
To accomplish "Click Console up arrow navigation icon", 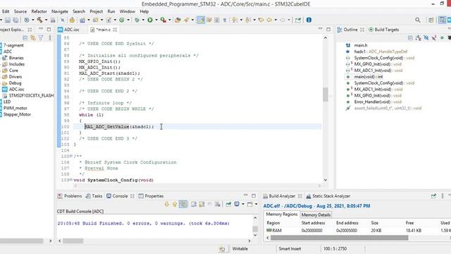I will point(175,204).
